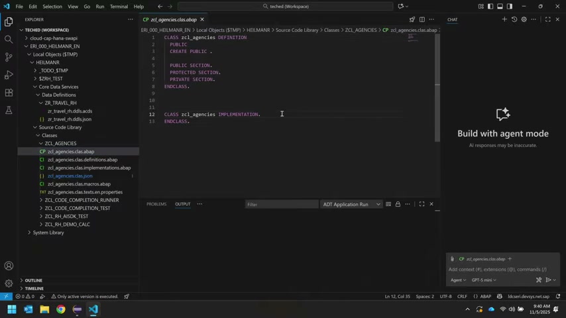Toggle the secondary side bar layout
The width and height of the screenshot is (566, 318).
[509, 7]
